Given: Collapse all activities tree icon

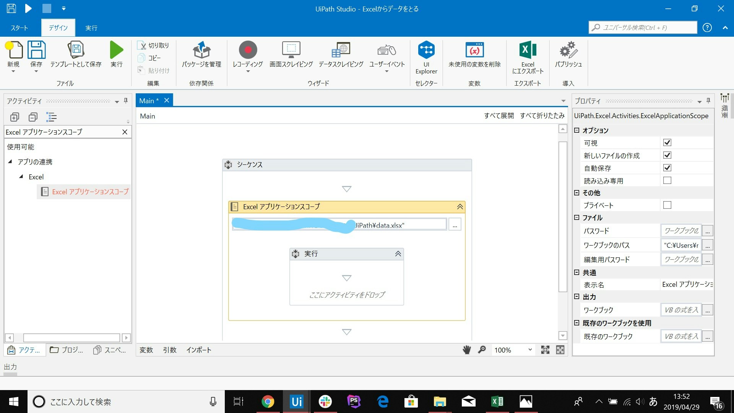Looking at the screenshot, I should (x=33, y=117).
